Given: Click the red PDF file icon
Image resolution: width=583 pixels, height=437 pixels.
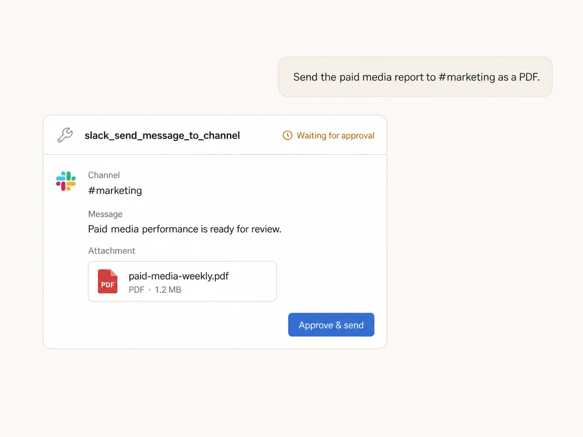Looking at the screenshot, I should 107,282.
